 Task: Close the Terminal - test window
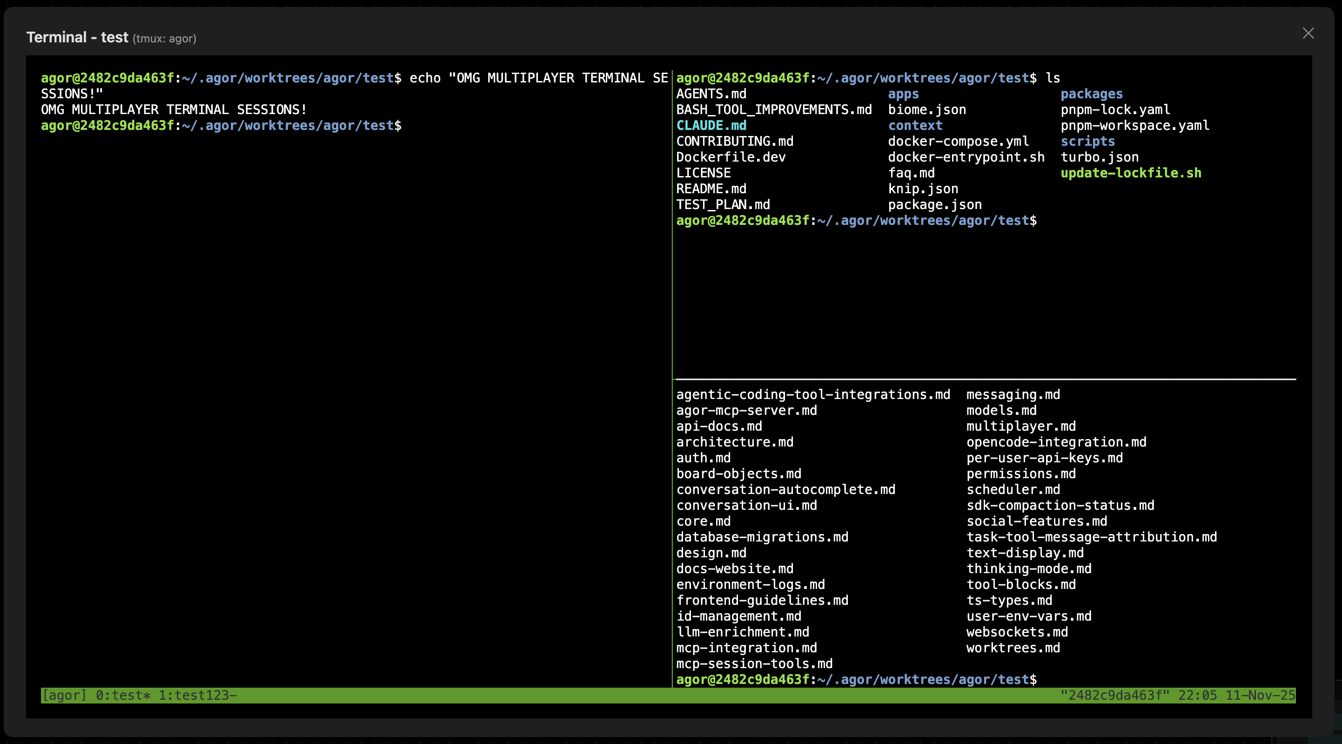click(1308, 33)
